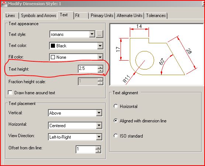Open text style browse ellipsis button
The height and width of the screenshot is (166, 205).
(x=100, y=34)
